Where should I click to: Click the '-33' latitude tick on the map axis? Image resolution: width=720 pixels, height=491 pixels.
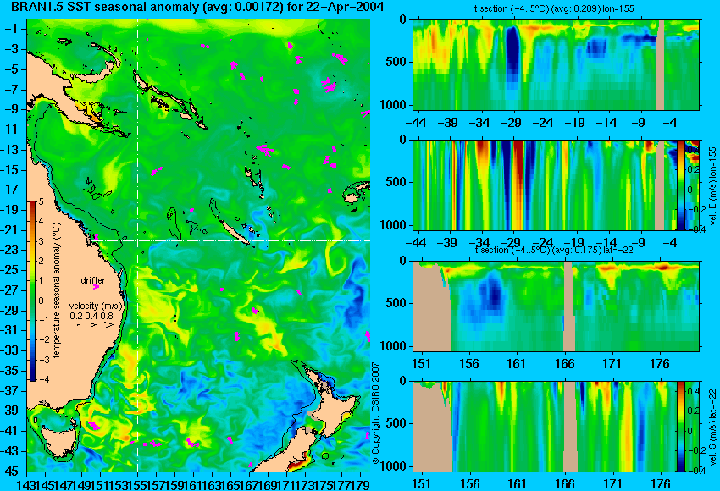9,350
